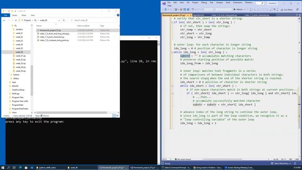Select Program Files folder in tree
Viewport: 302px width, 170px height.
click(17, 97)
